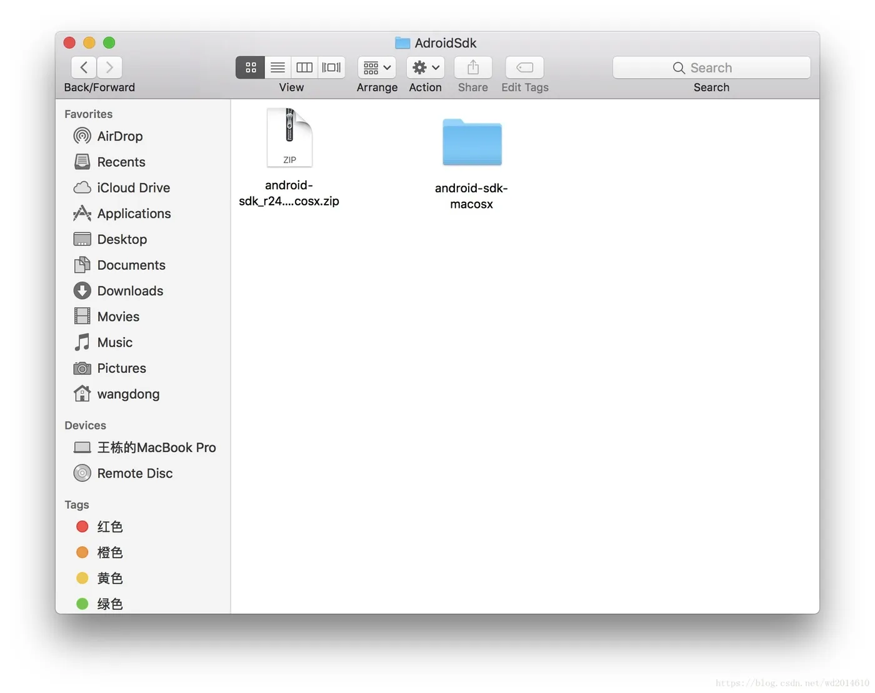The height and width of the screenshot is (693, 875).
Task: Click the Remote Disc icon
Action: 82,473
